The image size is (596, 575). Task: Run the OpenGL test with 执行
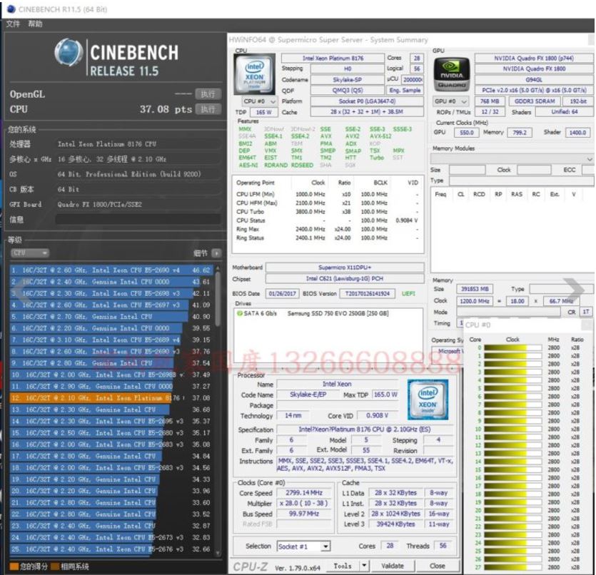click(x=208, y=93)
